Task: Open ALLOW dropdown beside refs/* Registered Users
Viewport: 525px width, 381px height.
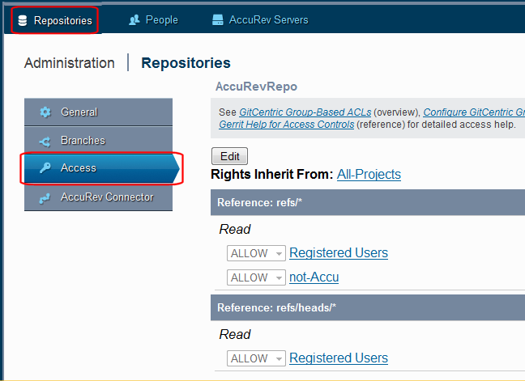Action: point(256,253)
